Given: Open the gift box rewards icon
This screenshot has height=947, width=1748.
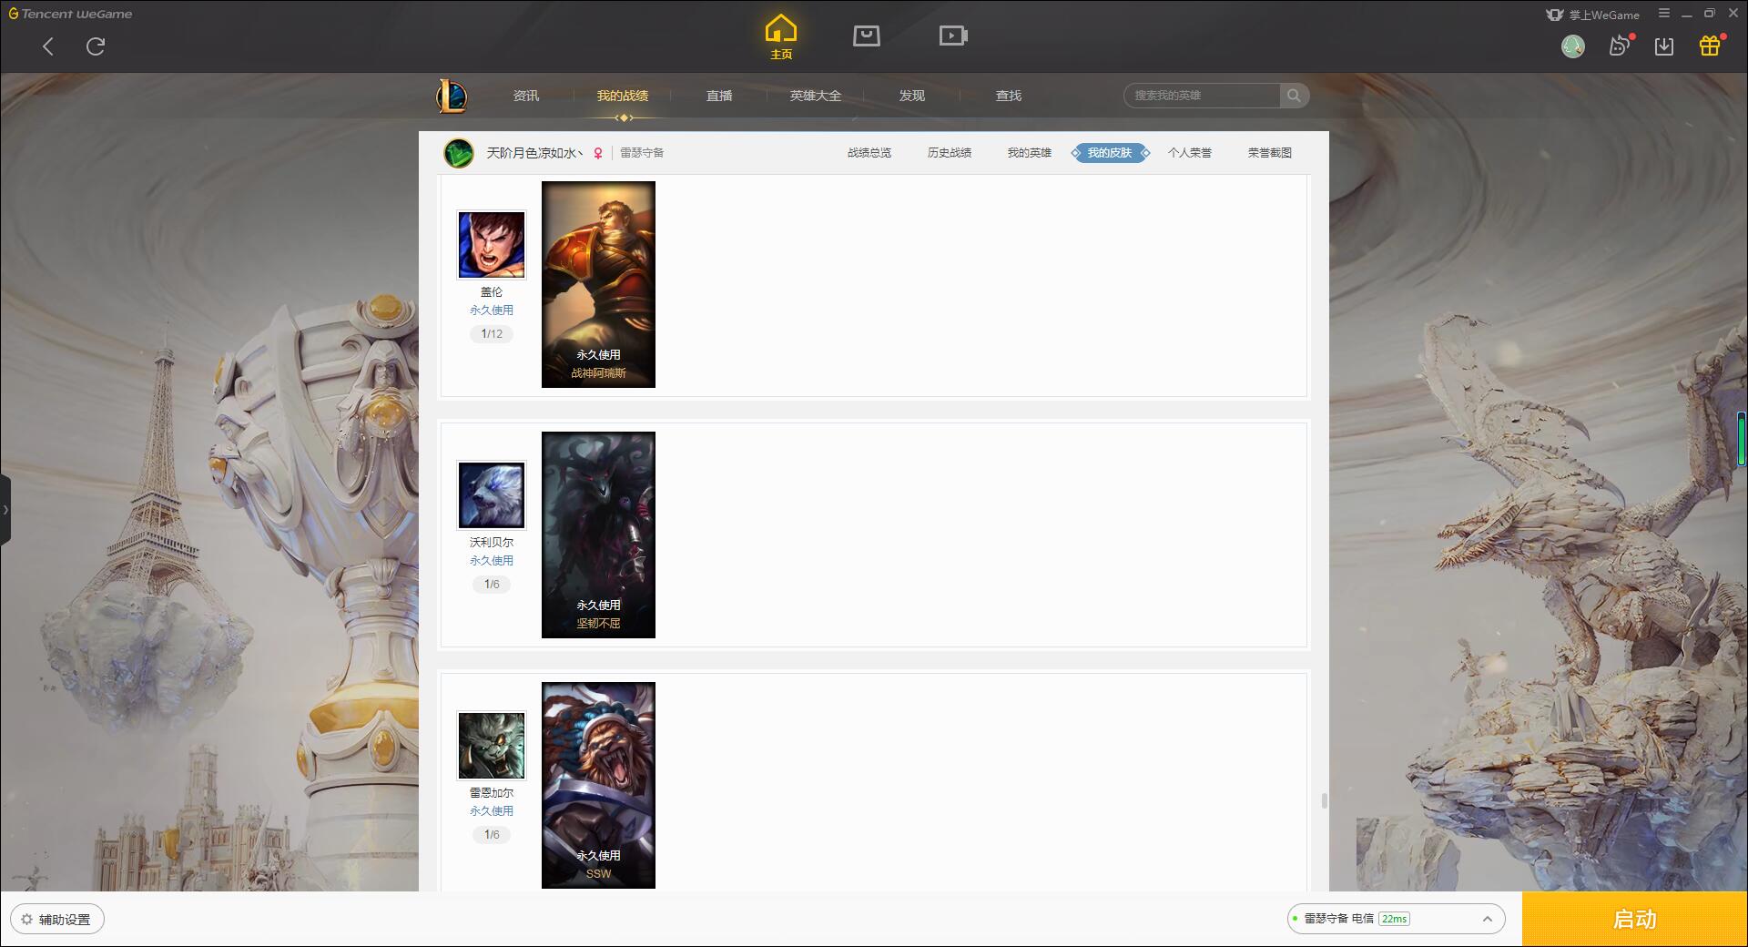Looking at the screenshot, I should (1711, 46).
